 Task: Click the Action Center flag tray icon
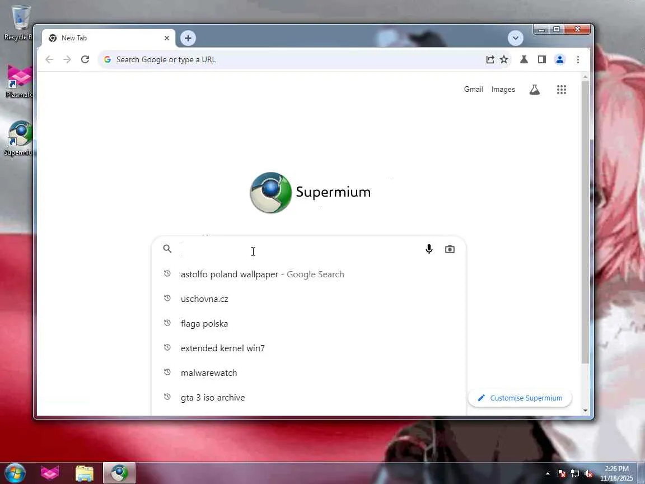562,474
